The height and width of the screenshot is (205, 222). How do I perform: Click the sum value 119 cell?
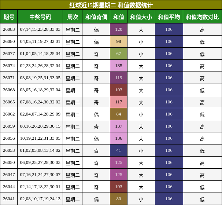pyautogui.click(x=119, y=78)
